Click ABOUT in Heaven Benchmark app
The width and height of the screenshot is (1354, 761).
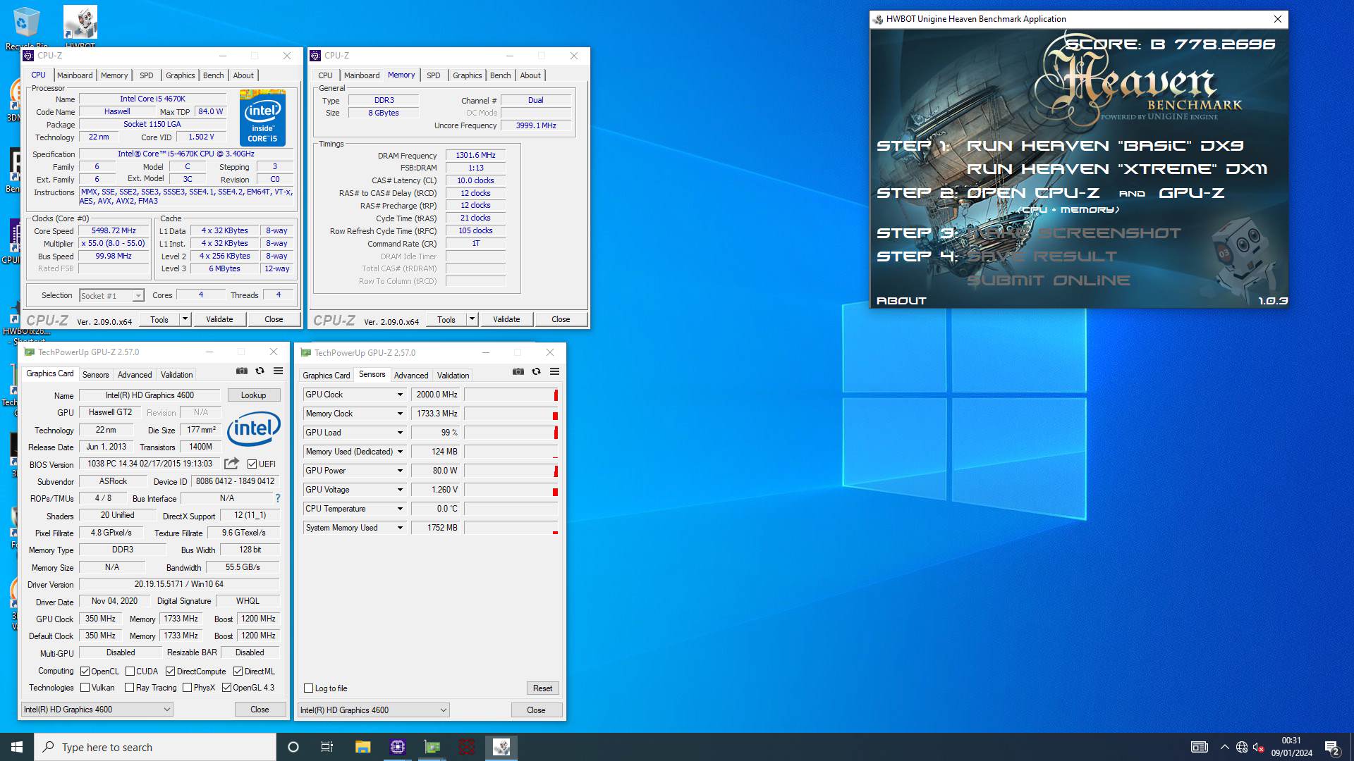point(901,301)
